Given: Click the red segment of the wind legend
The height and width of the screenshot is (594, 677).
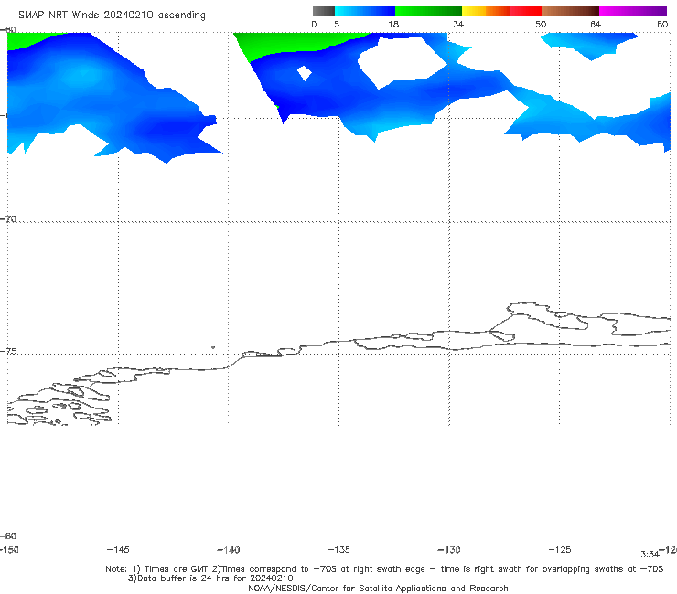Looking at the screenshot, I should tap(525, 11).
